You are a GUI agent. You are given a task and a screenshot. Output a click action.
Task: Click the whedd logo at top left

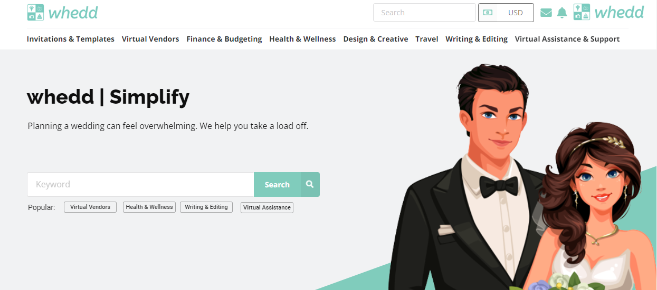point(62,13)
